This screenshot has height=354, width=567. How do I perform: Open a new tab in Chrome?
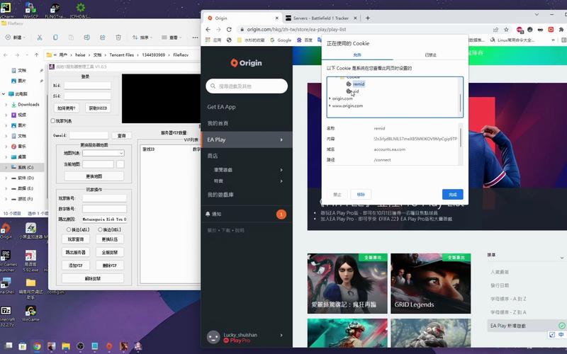click(368, 18)
